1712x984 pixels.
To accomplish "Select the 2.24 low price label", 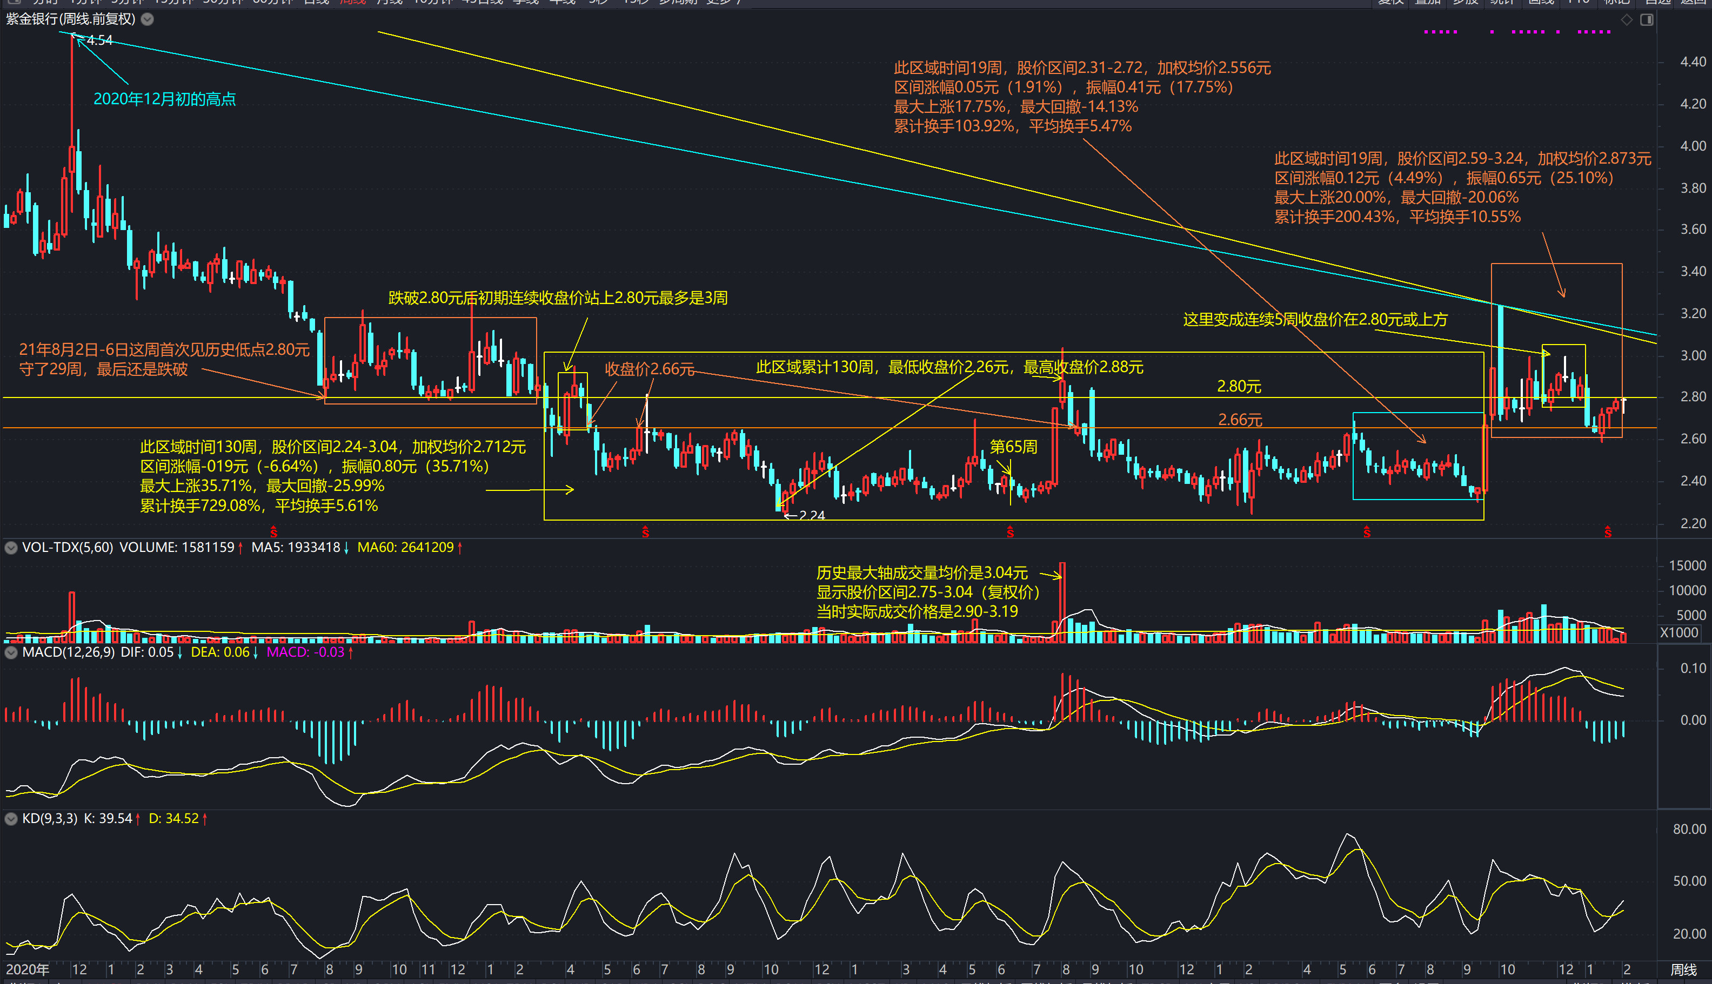I will (812, 515).
